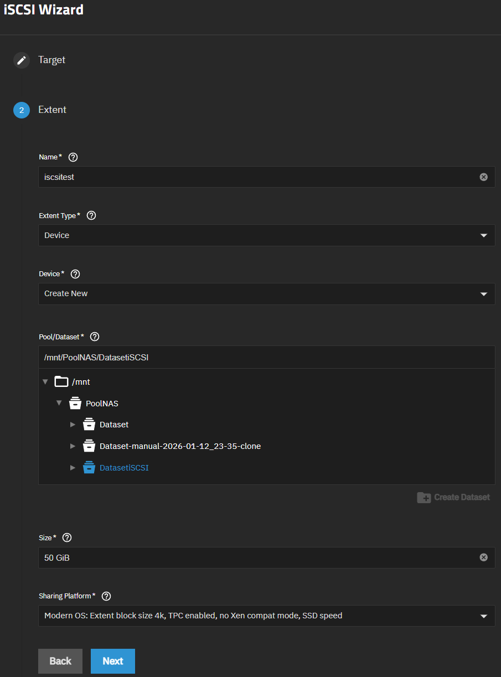Open the Device dropdown showing Create New

click(x=266, y=294)
